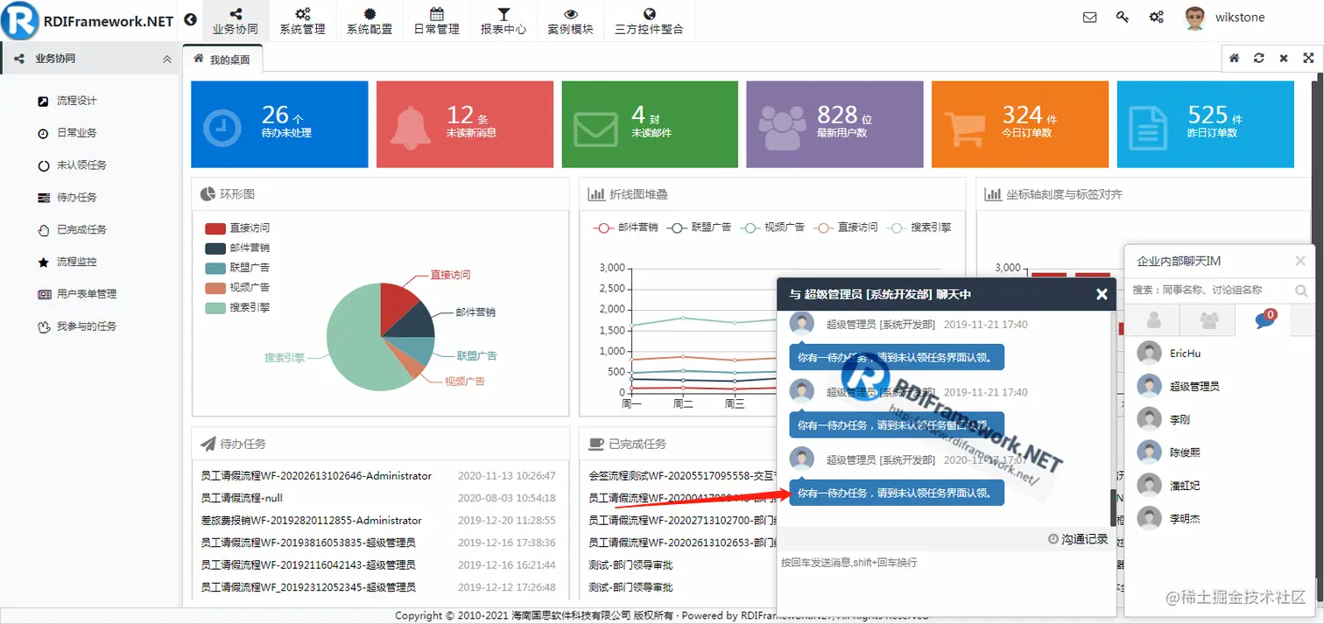Close the 企业内部聊天IM panel

(1300, 261)
